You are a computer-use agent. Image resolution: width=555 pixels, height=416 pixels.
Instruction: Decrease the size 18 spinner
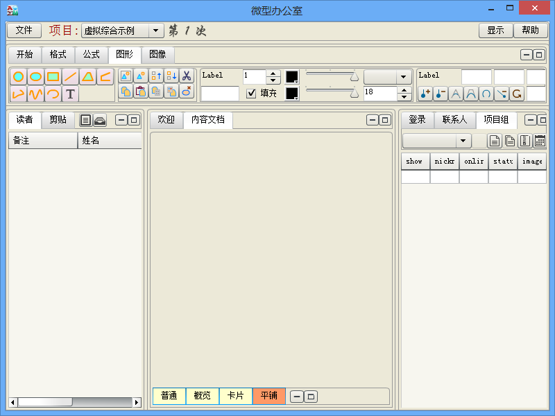click(404, 97)
